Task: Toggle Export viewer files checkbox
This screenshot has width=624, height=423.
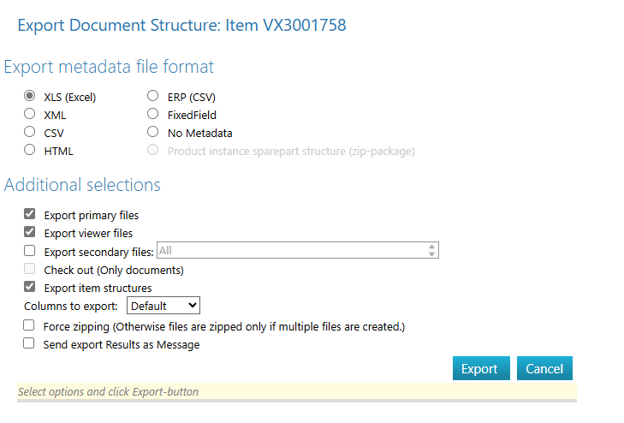Action: pyautogui.click(x=30, y=233)
